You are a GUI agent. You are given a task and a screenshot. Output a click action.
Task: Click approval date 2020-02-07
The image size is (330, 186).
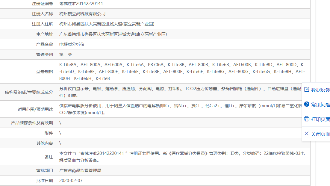click(71, 181)
